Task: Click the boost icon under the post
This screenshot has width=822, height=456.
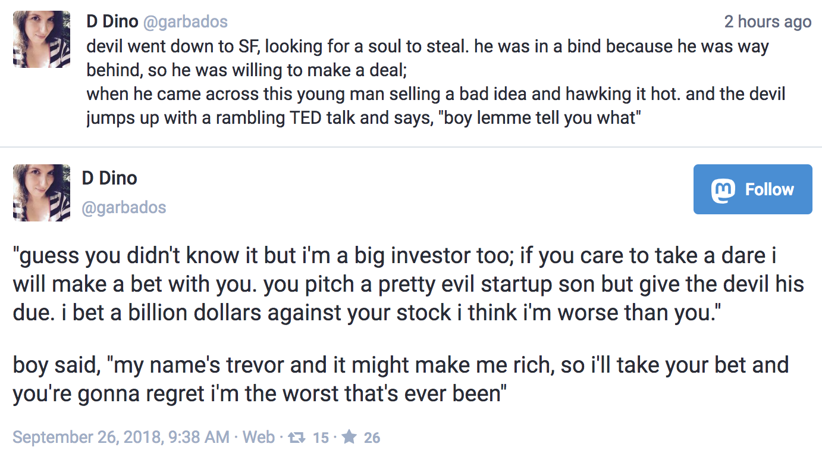Action: pos(296,438)
